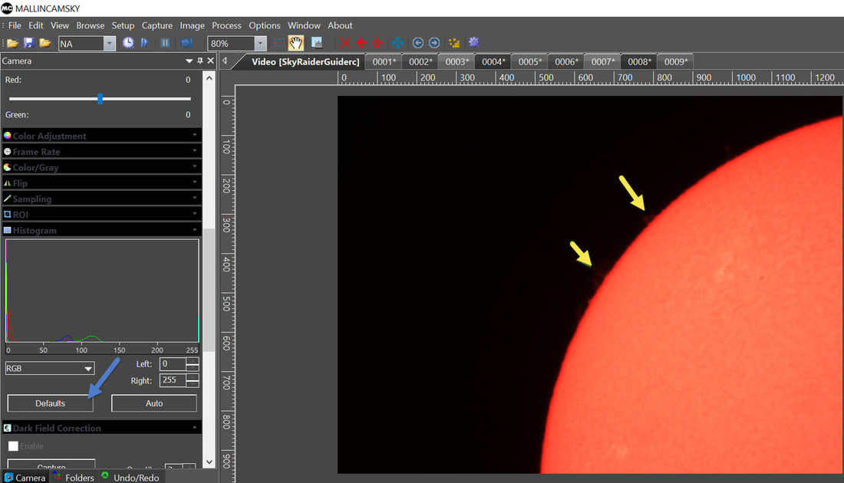Open the Window menu

pyautogui.click(x=304, y=25)
